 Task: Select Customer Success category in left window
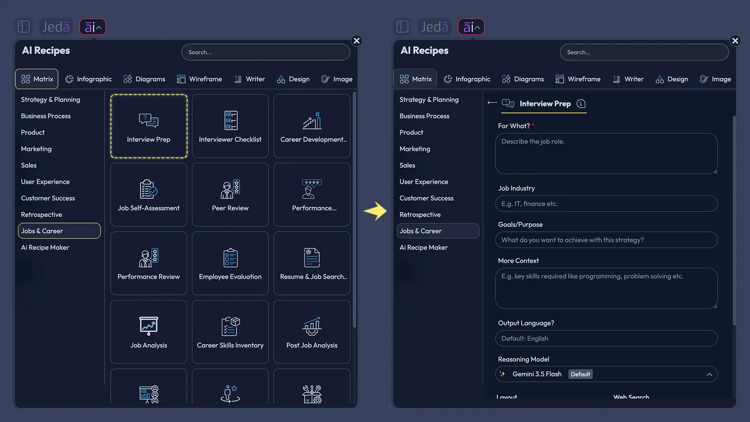48,198
